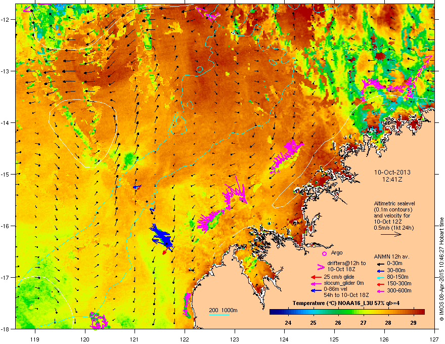Click the '200 1000m' isobath label text
This screenshot has height=344, width=445.
224,310
